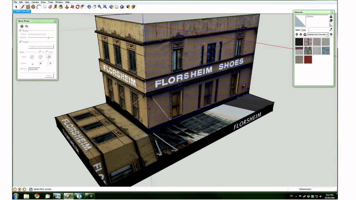Click the Get Models warehouse icon
The image size is (356, 200).
coord(128,7)
